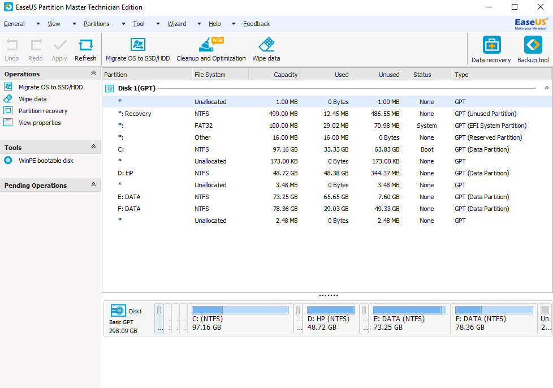Select the Wipe data toolbar icon

tap(266, 45)
